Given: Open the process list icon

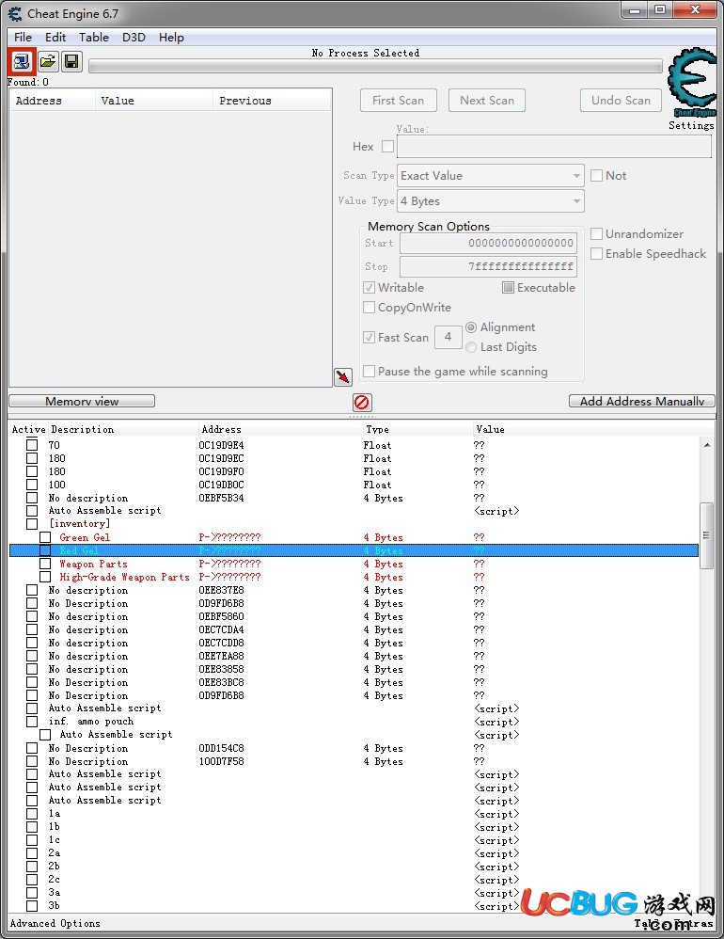Looking at the screenshot, I should [x=22, y=61].
